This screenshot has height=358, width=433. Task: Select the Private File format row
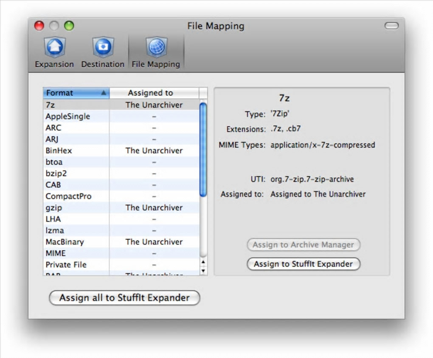tap(121, 265)
